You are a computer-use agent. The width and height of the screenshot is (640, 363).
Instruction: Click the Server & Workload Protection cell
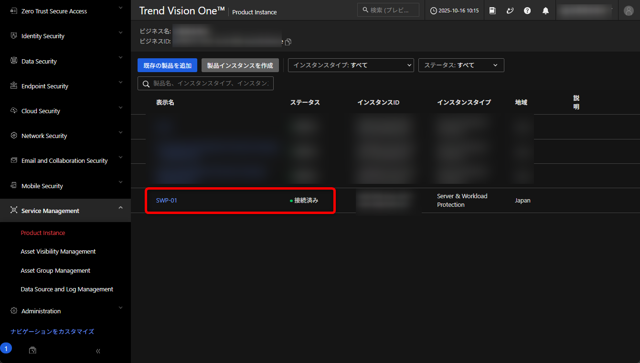(462, 200)
